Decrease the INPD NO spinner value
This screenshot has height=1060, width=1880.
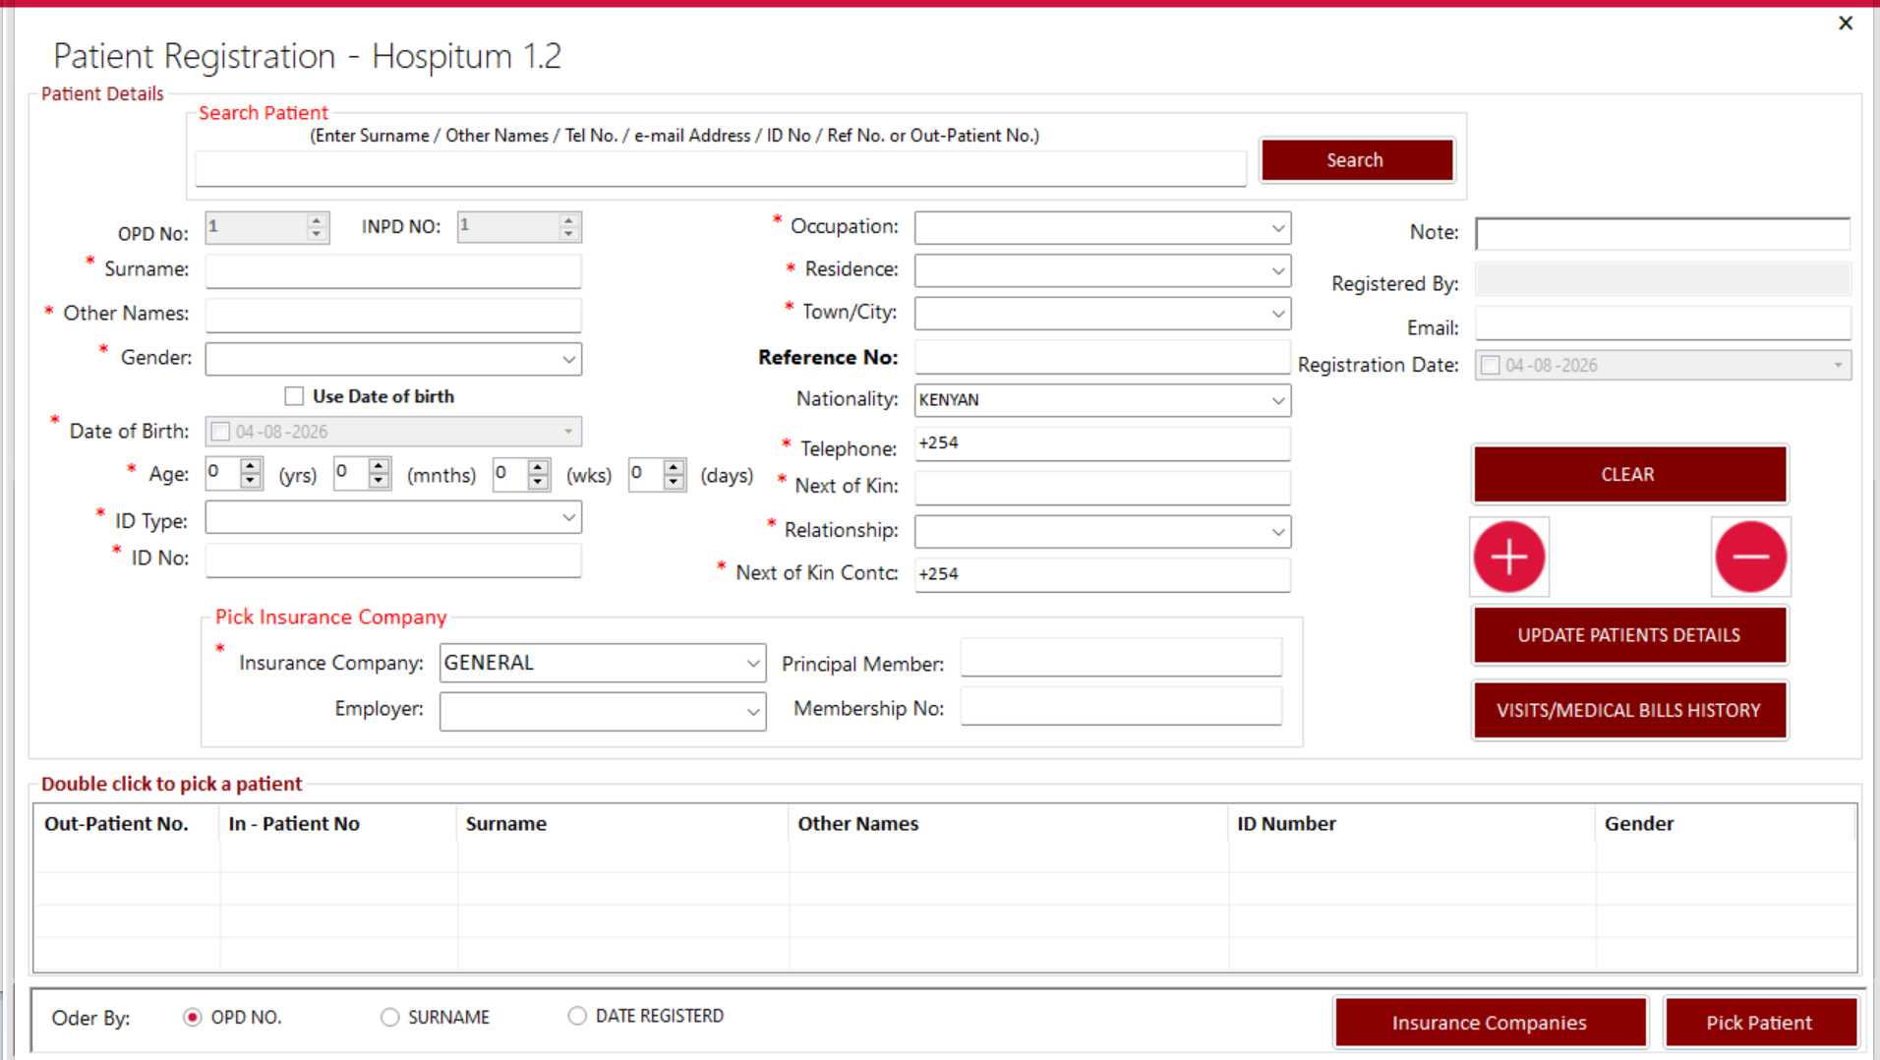[x=568, y=234]
